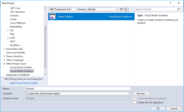Switch to small icons view
Viewport: 184px width, 112px height.
point(121,9)
